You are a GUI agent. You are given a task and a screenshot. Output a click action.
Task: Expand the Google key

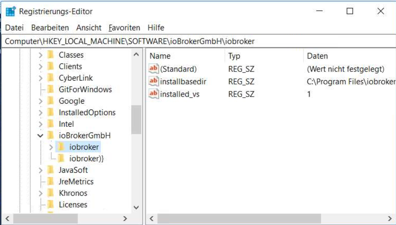click(41, 101)
